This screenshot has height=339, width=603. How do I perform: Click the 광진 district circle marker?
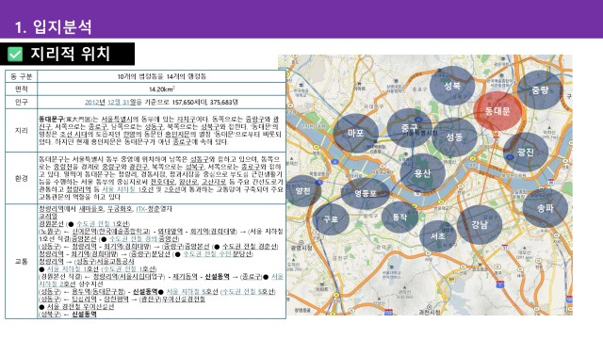[526, 153]
